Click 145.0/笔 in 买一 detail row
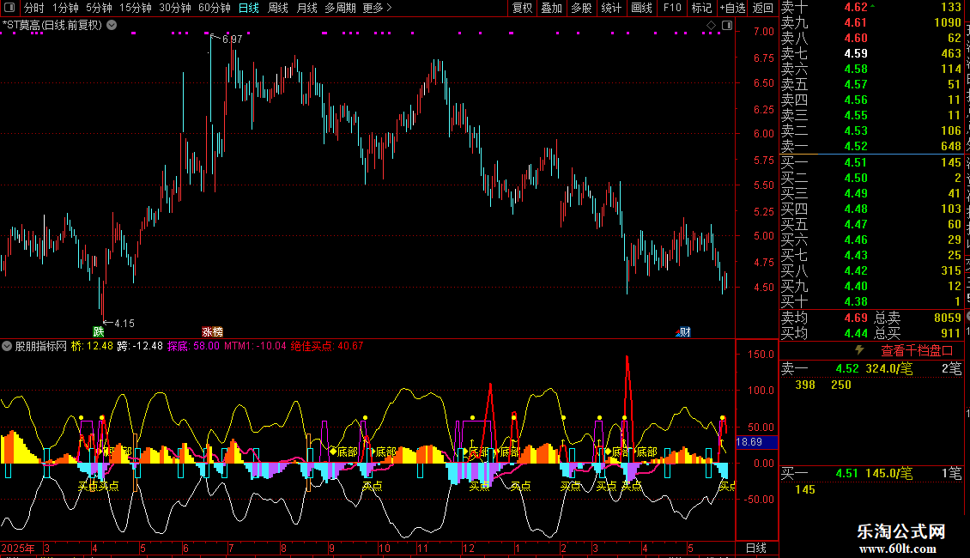The height and width of the screenshot is (558, 970). (889, 474)
